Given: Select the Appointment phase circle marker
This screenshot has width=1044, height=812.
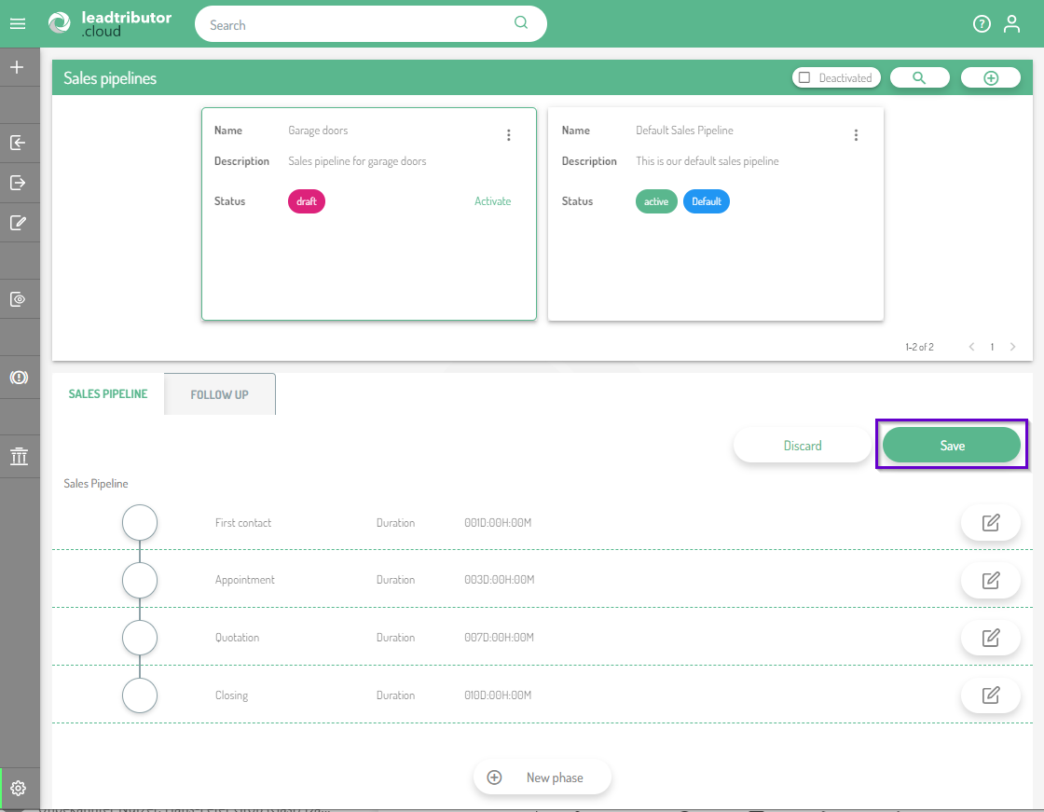Looking at the screenshot, I should tap(140, 581).
